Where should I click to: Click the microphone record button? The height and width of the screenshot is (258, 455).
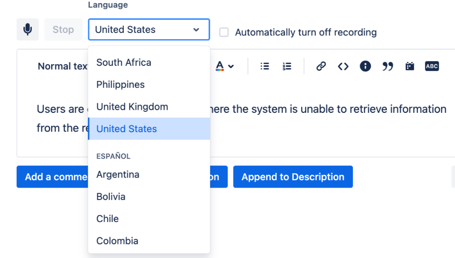coord(28,30)
